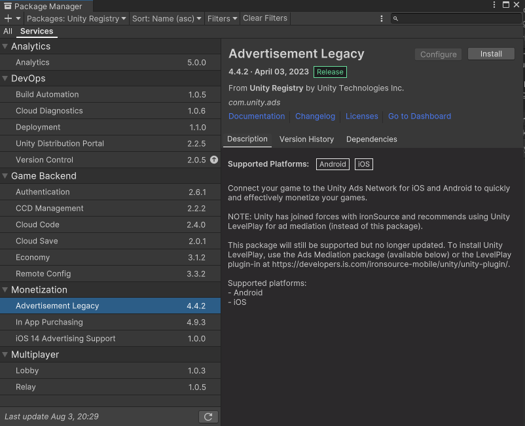Viewport: 525px width, 426px height.
Task: Select the Build Automation package
Action: pos(111,95)
